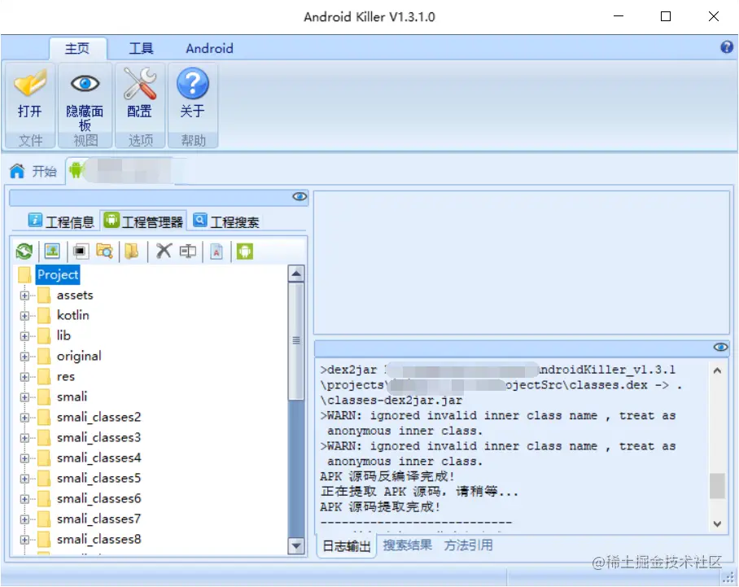Image resolution: width=739 pixels, height=587 pixels.
Task: Expand the res folder
Action: pyautogui.click(x=24, y=377)
